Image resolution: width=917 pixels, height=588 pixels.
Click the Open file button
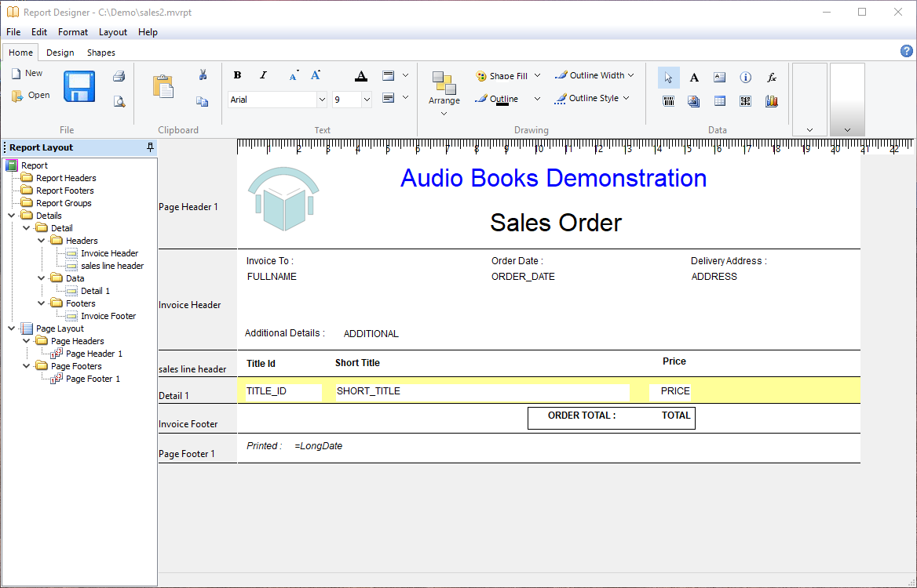tap(31, 96)
